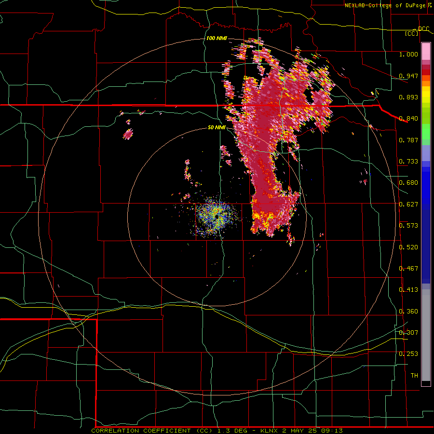Image resolution: width=434 pixels, height=434 pixels.
Task: Click the 1.3 DEG elevation angle text
Action: 235,431
